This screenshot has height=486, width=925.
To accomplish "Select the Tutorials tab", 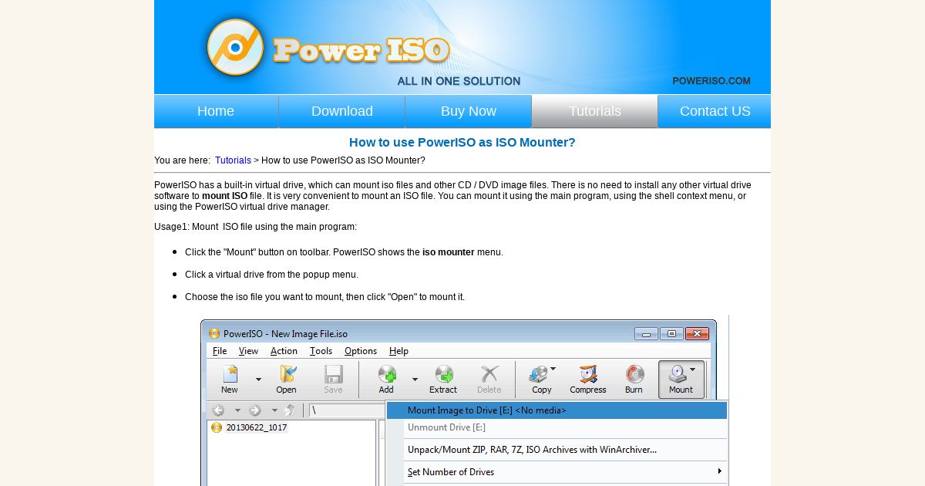I will click(x=595, y=111).
